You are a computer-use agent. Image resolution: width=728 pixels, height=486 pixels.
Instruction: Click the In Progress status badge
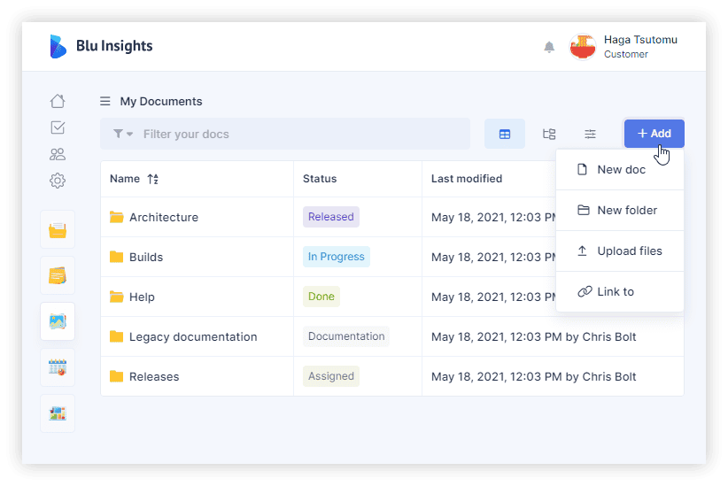click(337, 257)
